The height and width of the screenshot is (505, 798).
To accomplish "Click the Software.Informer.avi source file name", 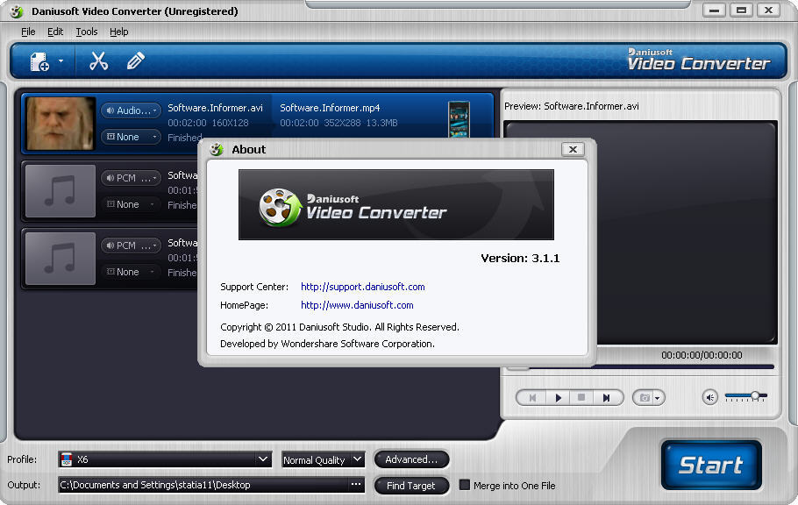I will coord(215,108).
